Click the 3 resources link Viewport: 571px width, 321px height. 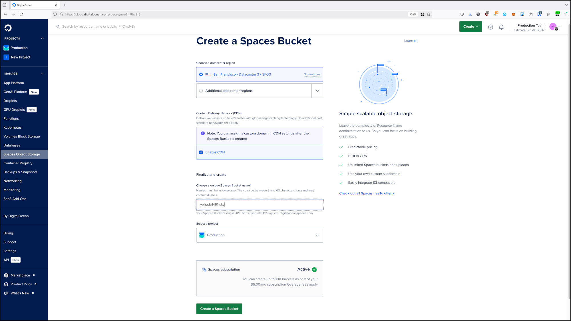click(x=312, y=74)
